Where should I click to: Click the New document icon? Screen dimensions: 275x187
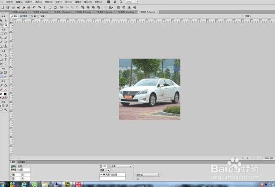[x=3, y=7]
